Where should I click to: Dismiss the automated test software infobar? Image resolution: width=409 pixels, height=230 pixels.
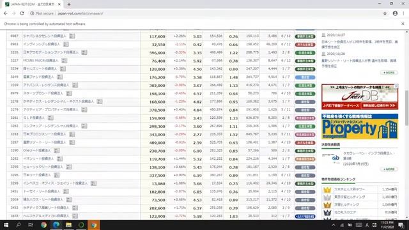(x=403, y=24)
